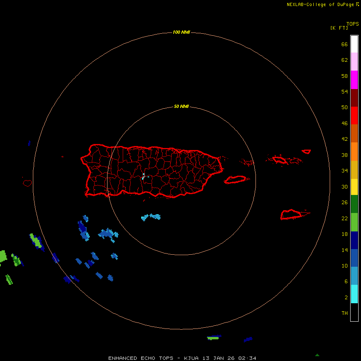Select the magenta 58 K FT swatch
Screen dimensions: 361x361
pos(354,80)
